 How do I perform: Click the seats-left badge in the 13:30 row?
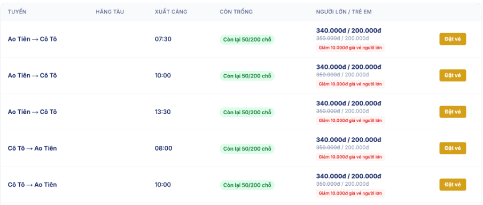(247, 112)
